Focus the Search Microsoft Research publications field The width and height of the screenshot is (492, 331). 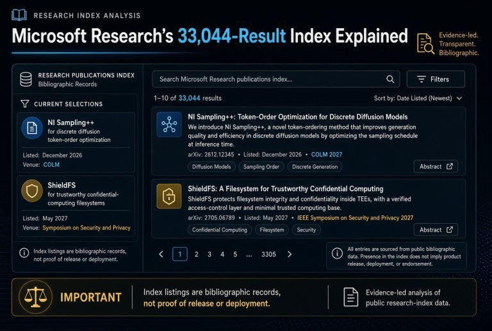click(276, 79)
